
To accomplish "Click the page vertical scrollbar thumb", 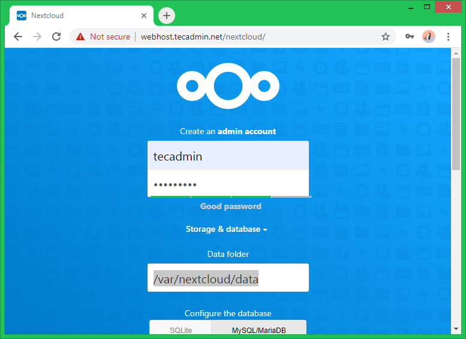I will (x=456, y=114).
